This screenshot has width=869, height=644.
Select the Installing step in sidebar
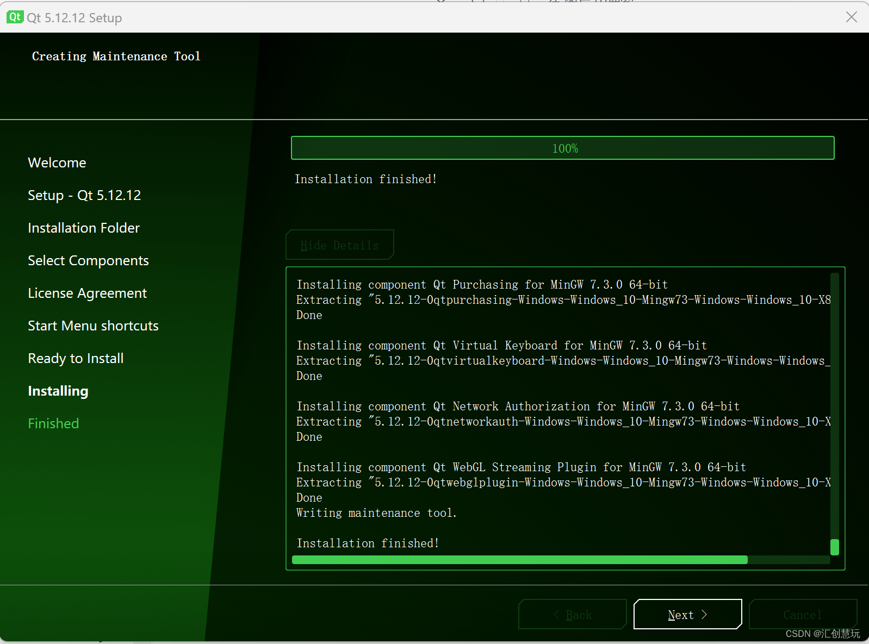58,391
